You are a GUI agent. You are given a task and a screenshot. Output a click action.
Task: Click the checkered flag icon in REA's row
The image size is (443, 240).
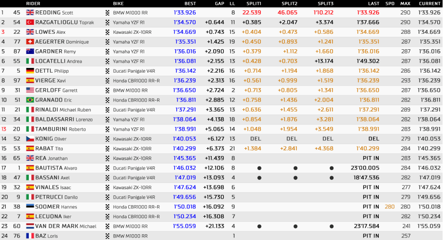(x=107, y=159)
